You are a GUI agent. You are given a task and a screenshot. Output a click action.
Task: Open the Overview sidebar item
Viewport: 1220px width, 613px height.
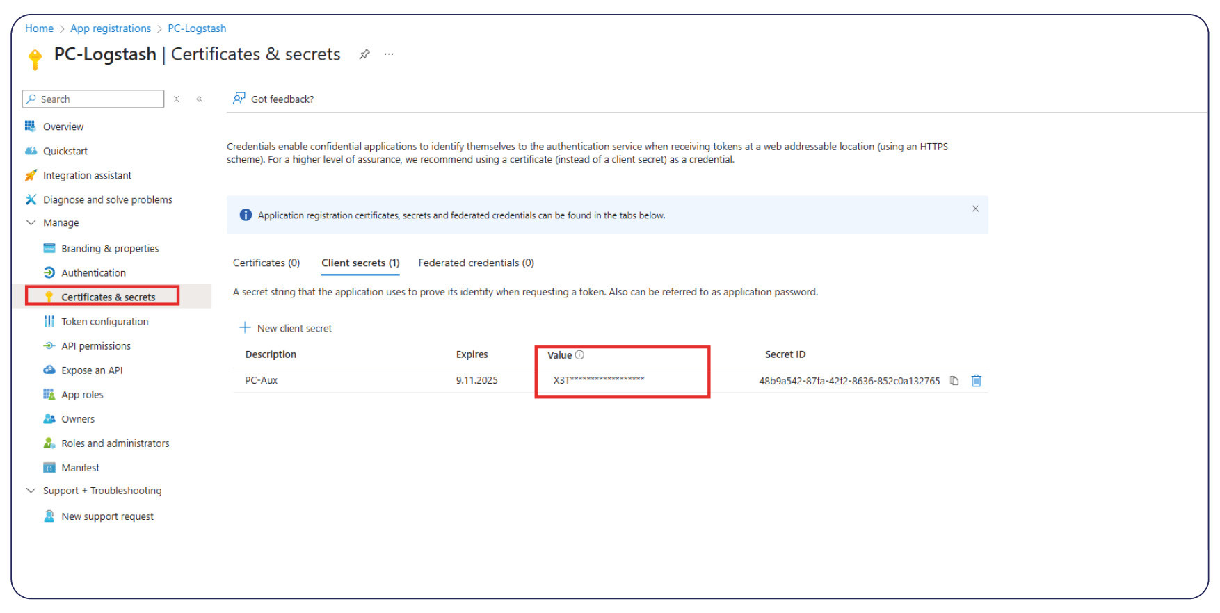[x=63, y=126]
